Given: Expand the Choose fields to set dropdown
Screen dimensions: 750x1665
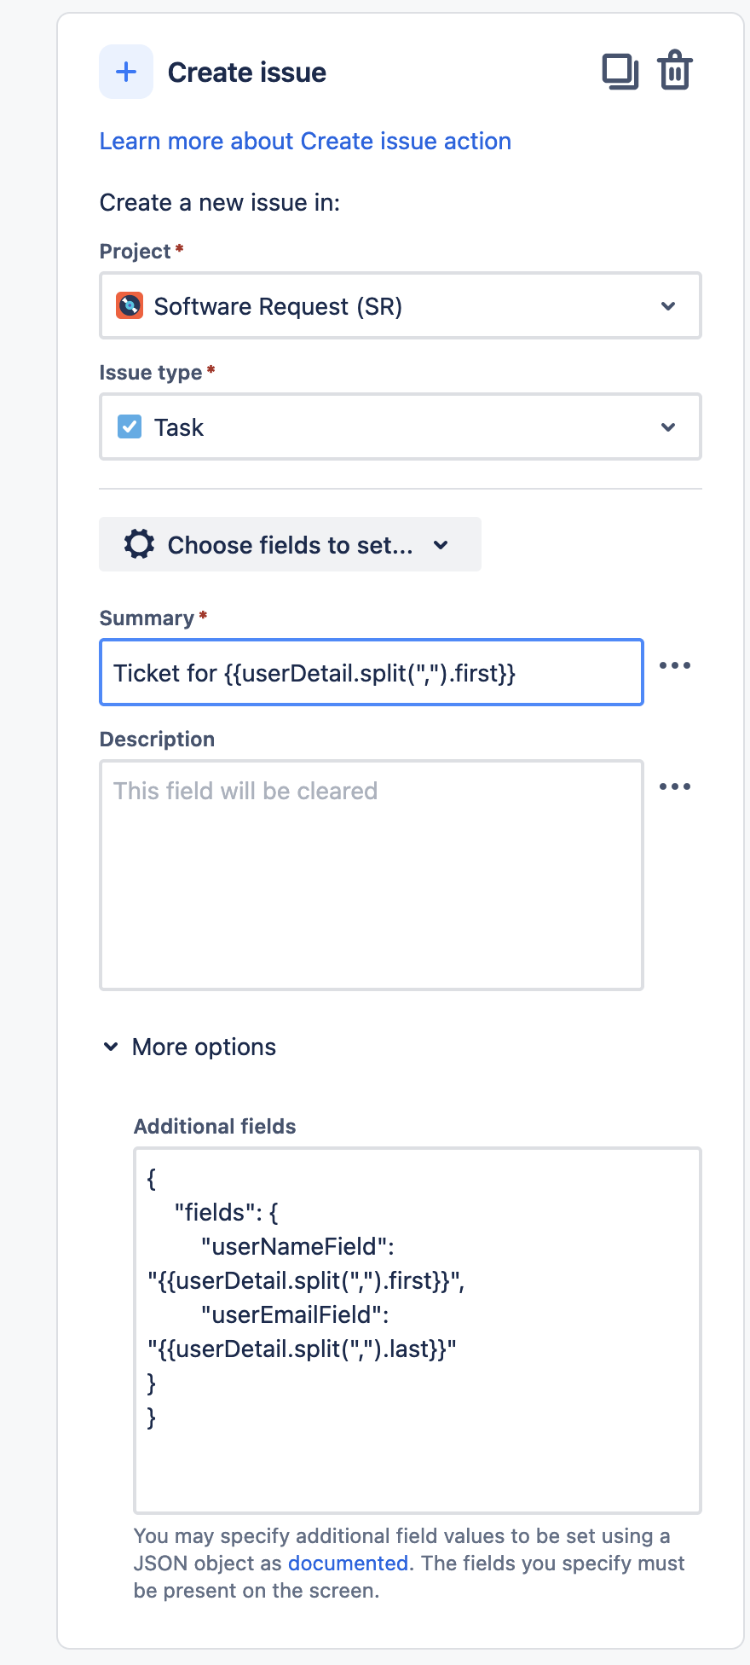Looking at the screenshot, I should [441, 544].
